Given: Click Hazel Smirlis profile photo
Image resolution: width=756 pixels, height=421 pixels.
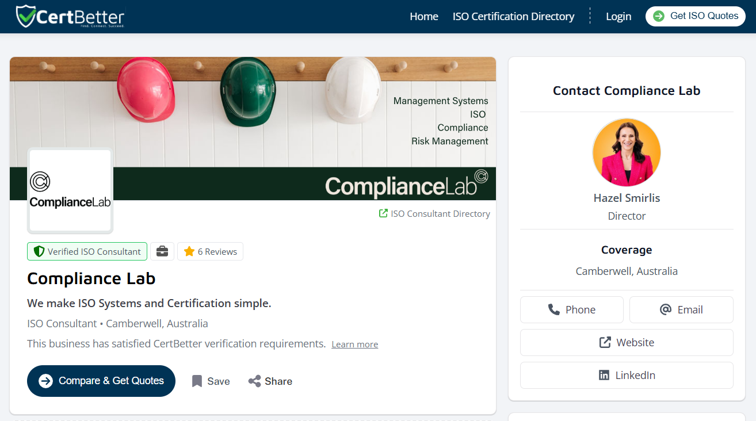Looking at the screenshot, I should [x=627, y=152].
